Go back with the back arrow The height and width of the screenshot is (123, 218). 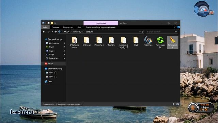[x=44, y=32]
